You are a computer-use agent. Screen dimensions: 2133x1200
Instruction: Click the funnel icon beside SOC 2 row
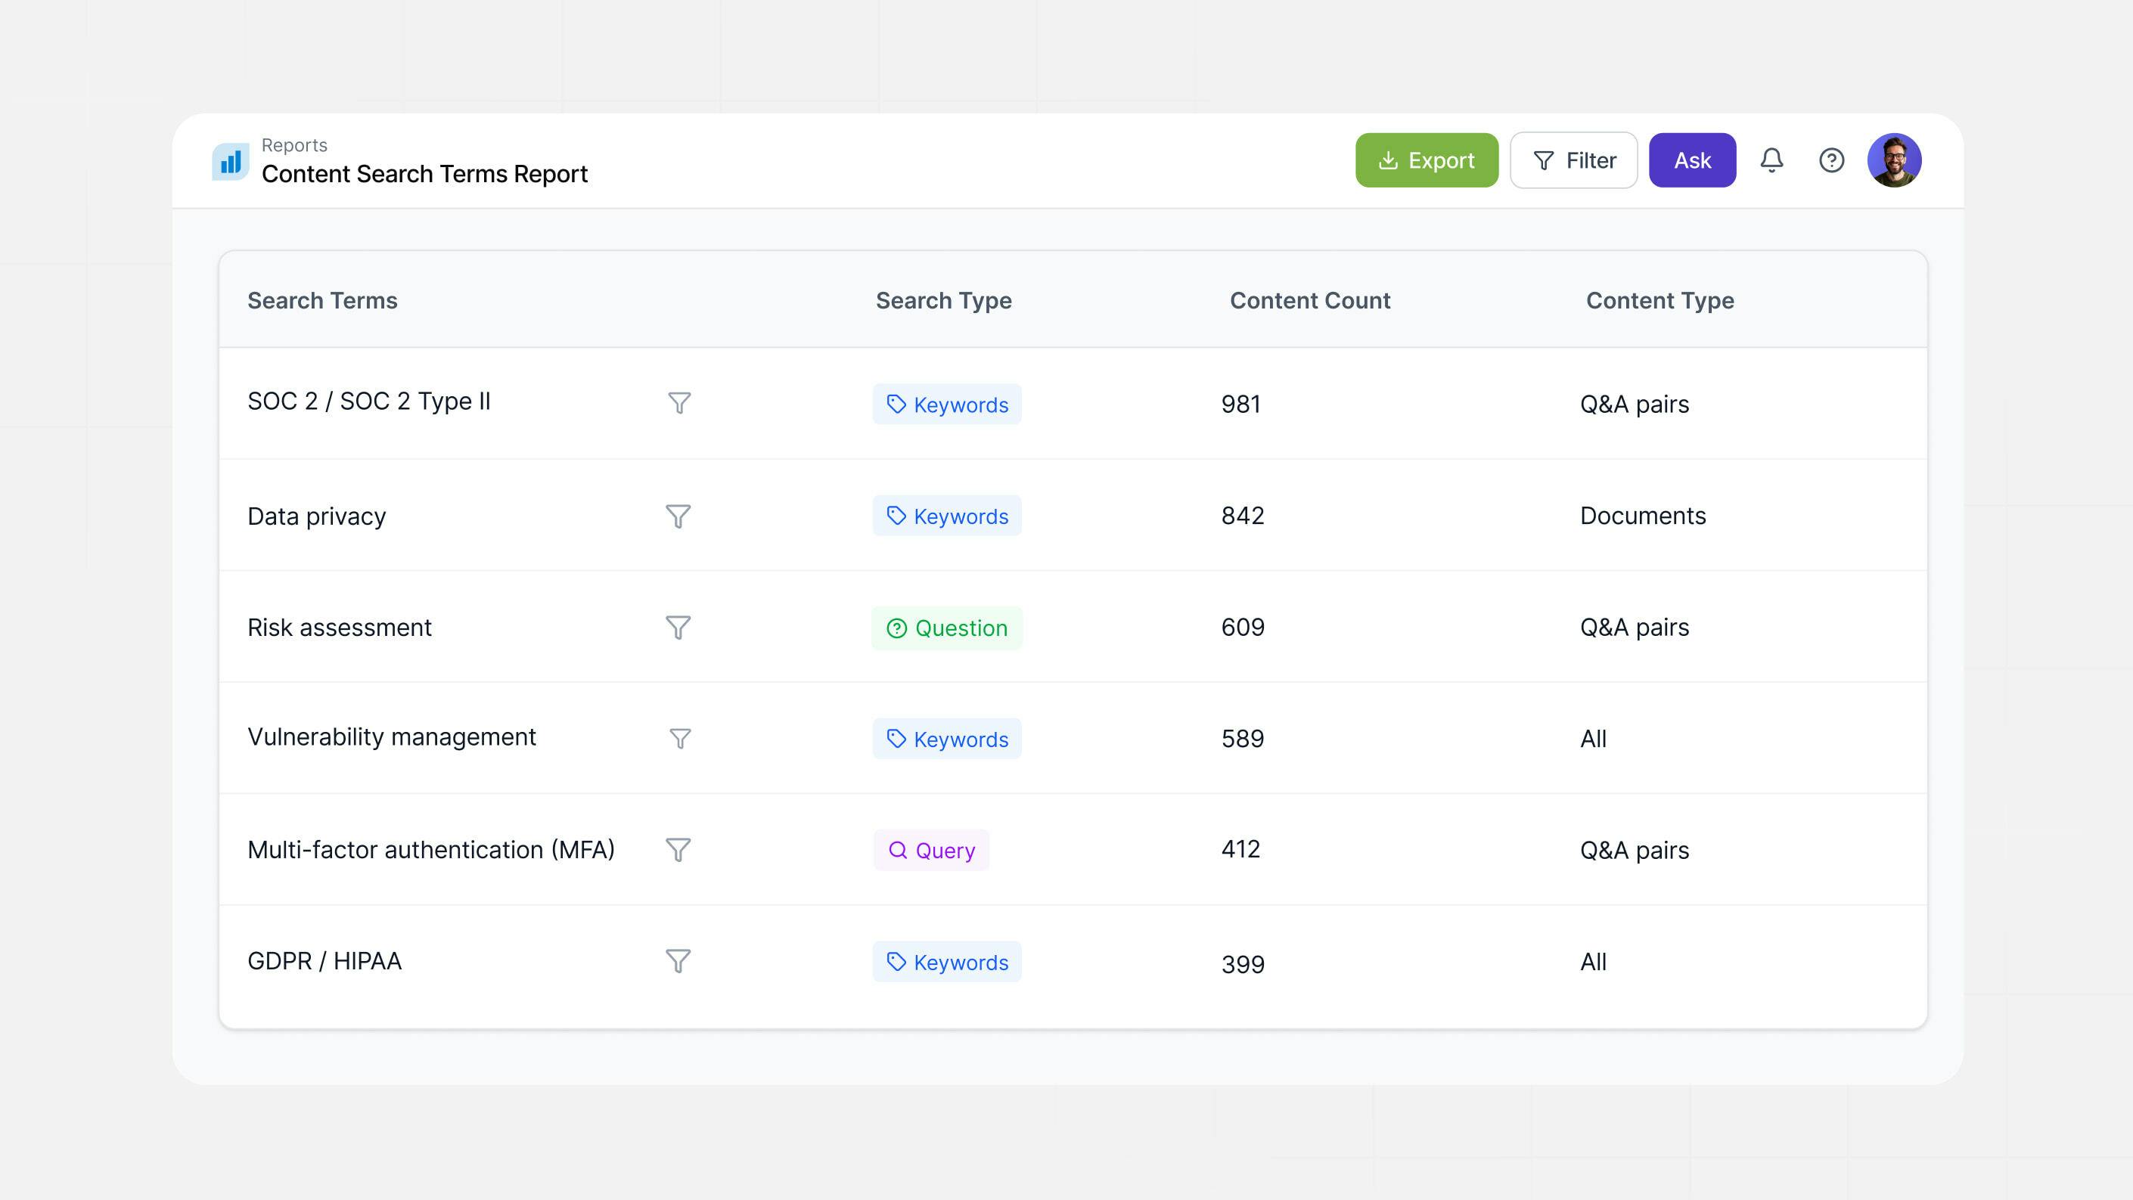(678, 403)
